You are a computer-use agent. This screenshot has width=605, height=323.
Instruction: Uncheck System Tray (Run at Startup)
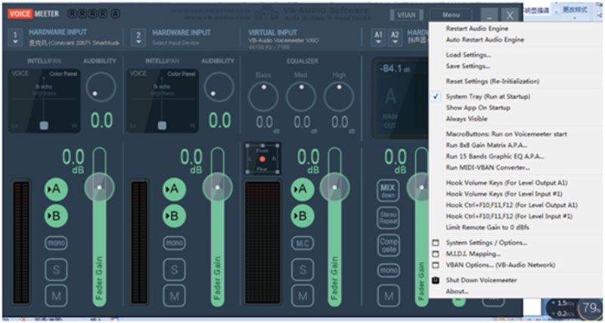pos(488,97)
